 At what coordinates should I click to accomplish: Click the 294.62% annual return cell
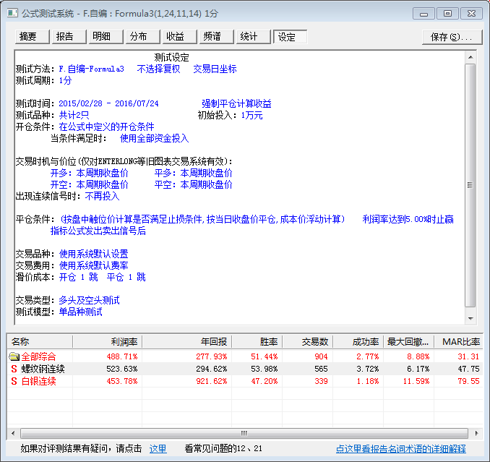click(212, 369)
